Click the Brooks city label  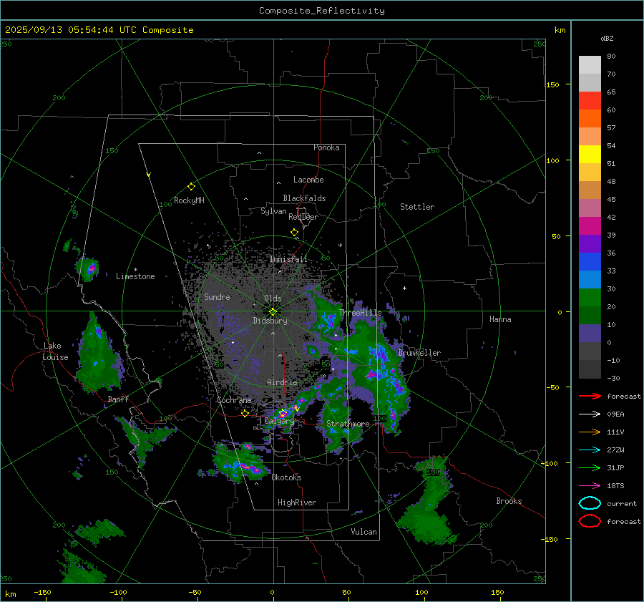click(509, 501)
